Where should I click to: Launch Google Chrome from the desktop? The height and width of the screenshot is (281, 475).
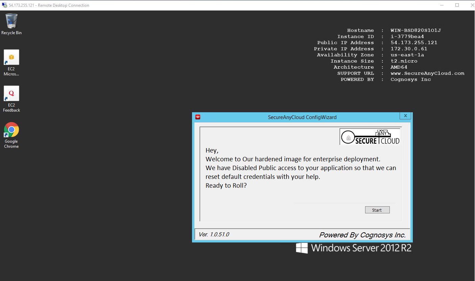point(11,130)
